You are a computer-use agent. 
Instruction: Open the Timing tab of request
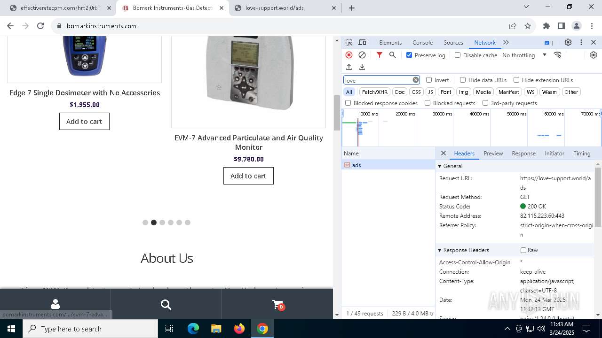582,153
